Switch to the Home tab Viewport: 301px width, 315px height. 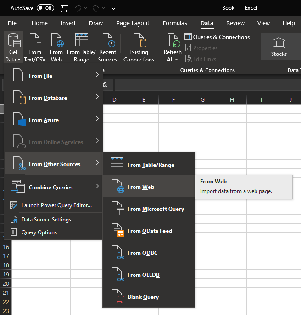tap(39, 23)
